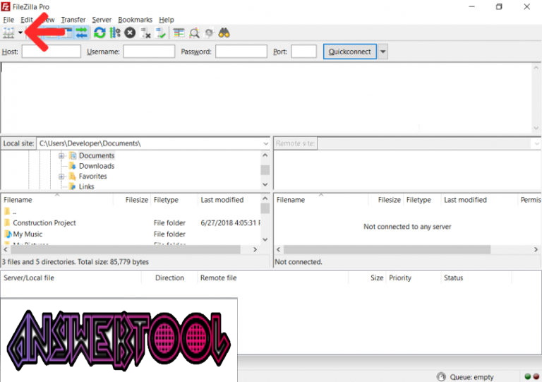Select the parent directory '..' entry
The image size is (542, 382).
[x=11, y=212]
